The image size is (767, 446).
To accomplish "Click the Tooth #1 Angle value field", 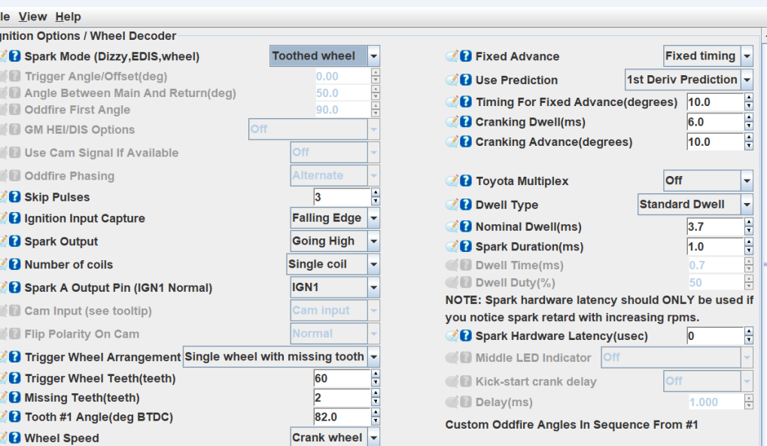I will [342, 417].
